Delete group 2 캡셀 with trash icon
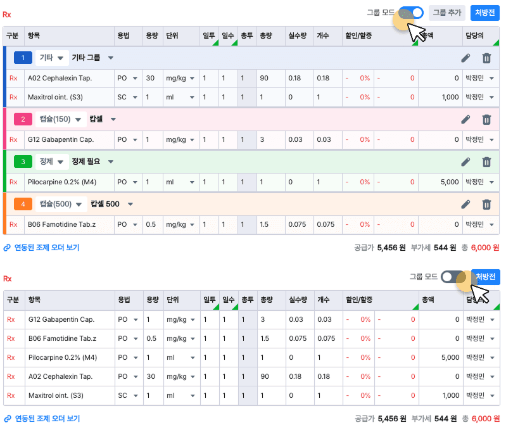Screen dimensions: 506x432 point(486,120)
